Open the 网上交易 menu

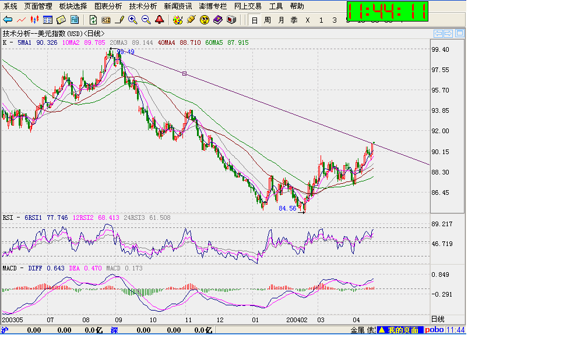248,6
